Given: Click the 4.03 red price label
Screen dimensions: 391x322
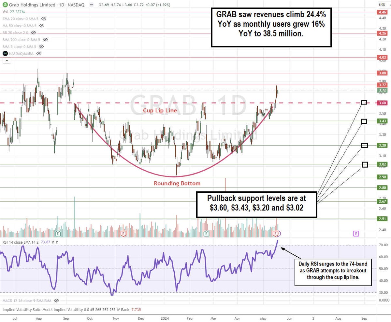Looking at the screenshot, I should click(383, 58).
